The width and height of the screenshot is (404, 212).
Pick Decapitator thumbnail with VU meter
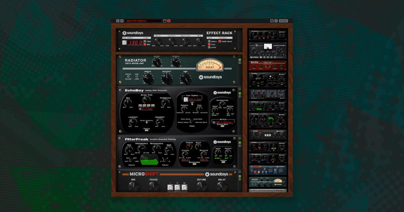[x=268, y=51]
